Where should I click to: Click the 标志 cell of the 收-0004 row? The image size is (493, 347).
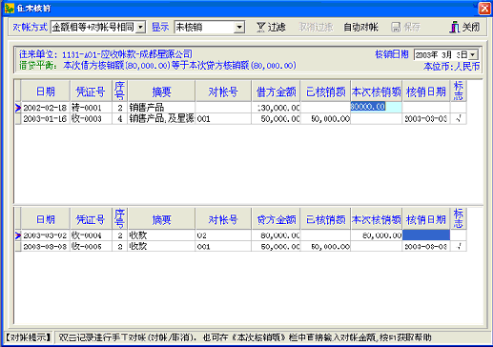459,235
